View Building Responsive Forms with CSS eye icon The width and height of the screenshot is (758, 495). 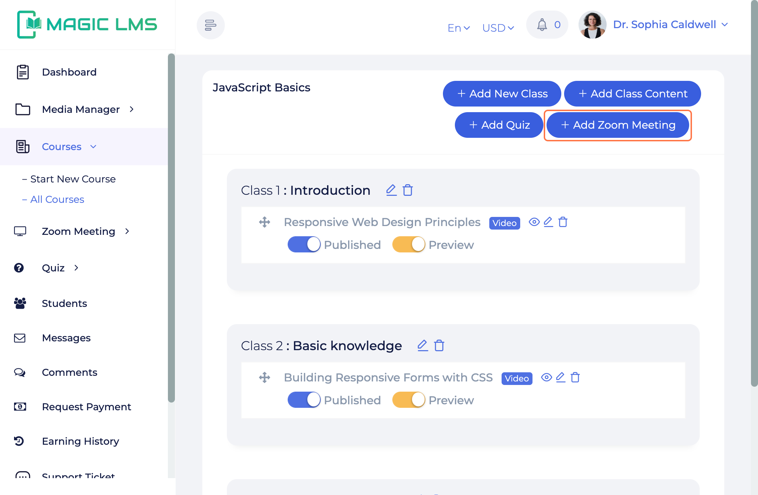547,377
